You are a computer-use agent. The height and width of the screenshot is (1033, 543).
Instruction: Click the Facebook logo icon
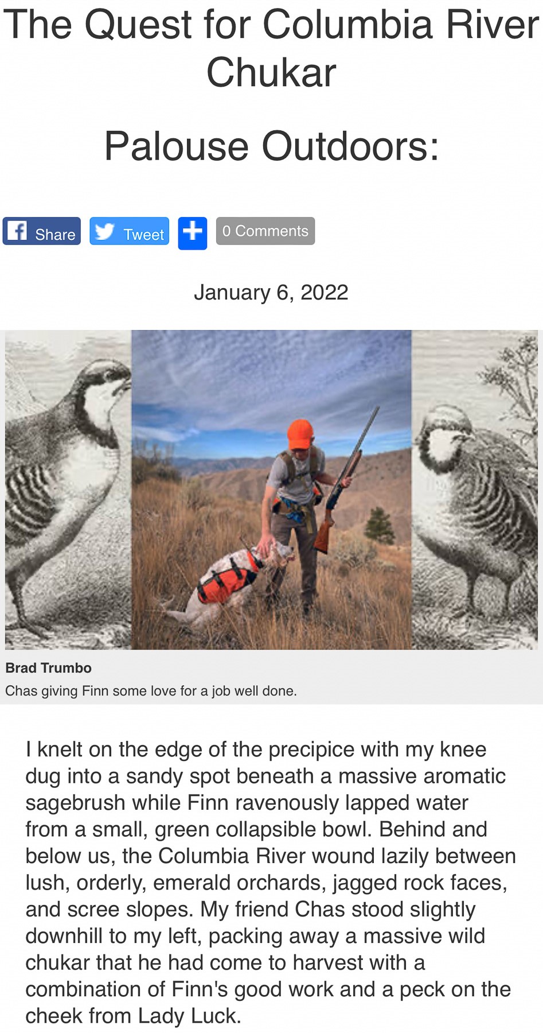[x=17, y=231]
